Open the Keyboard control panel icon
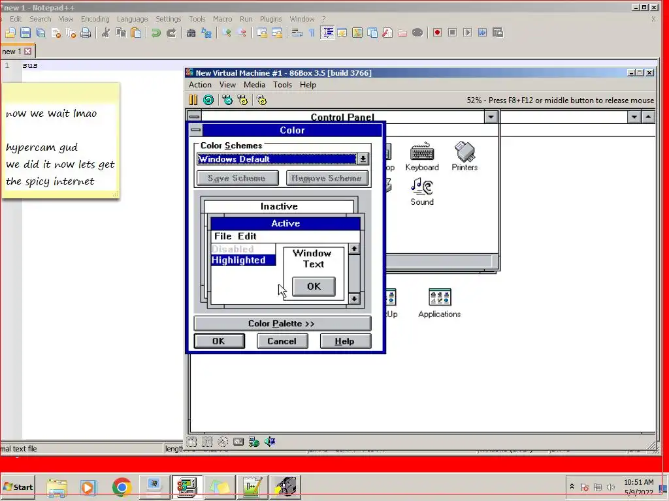 [422, 157]
